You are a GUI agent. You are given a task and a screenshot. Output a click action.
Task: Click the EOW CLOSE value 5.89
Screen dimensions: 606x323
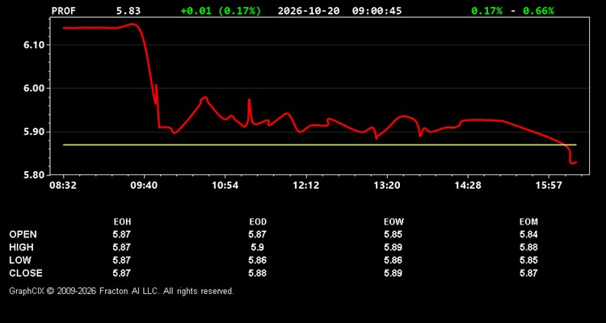point(393,273)
